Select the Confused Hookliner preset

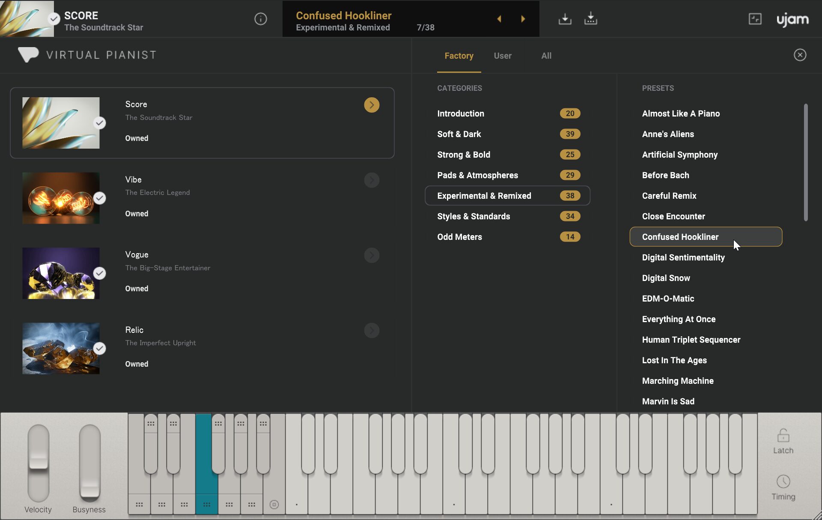706,237
